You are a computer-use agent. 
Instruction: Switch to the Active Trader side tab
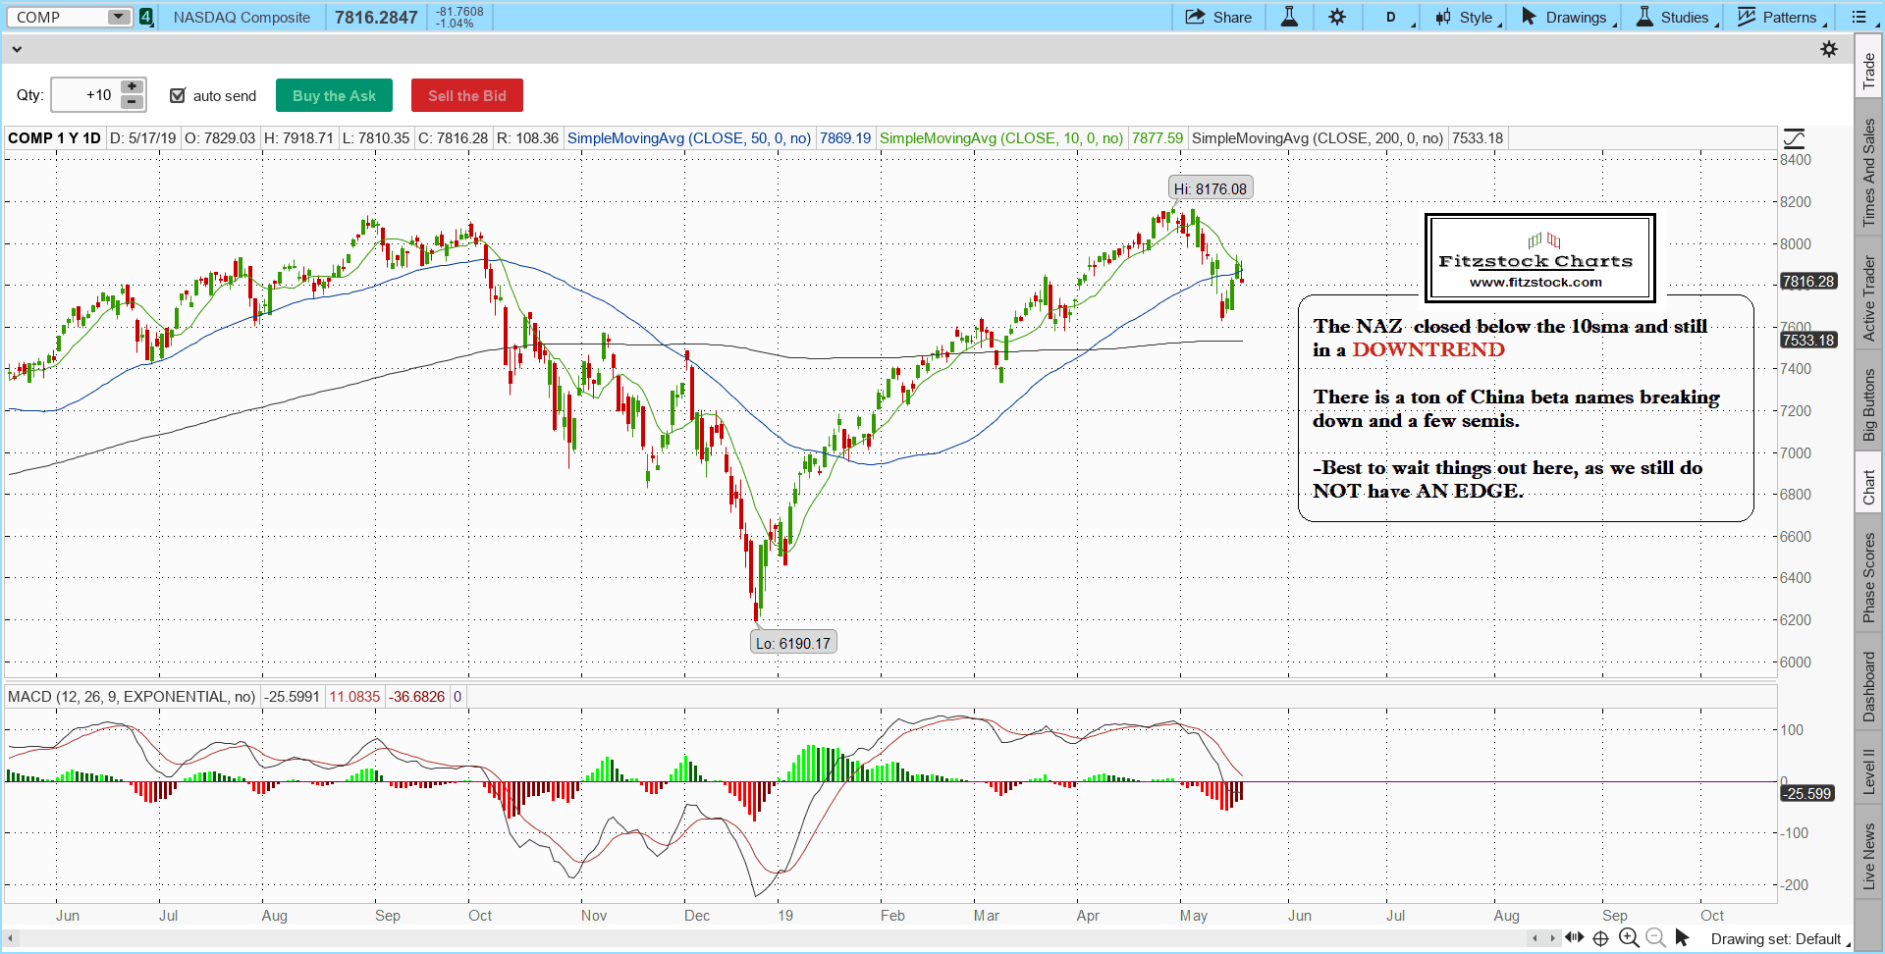click(x=1868, y=298)
